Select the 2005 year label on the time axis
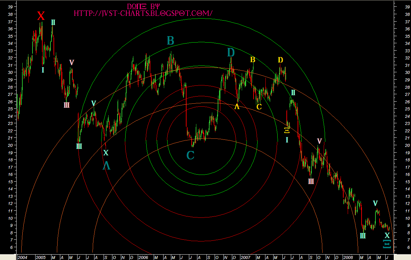 [x=41, y=257]
